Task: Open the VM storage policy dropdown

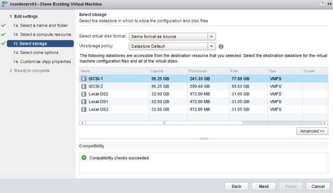Action: [172, 46]
